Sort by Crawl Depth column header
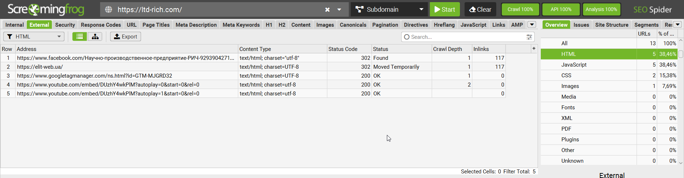 pyautogui.click(x=452, y=49)
